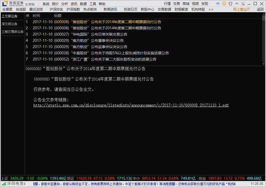Select 自选股 in the toolbar

tap(21, 10)
